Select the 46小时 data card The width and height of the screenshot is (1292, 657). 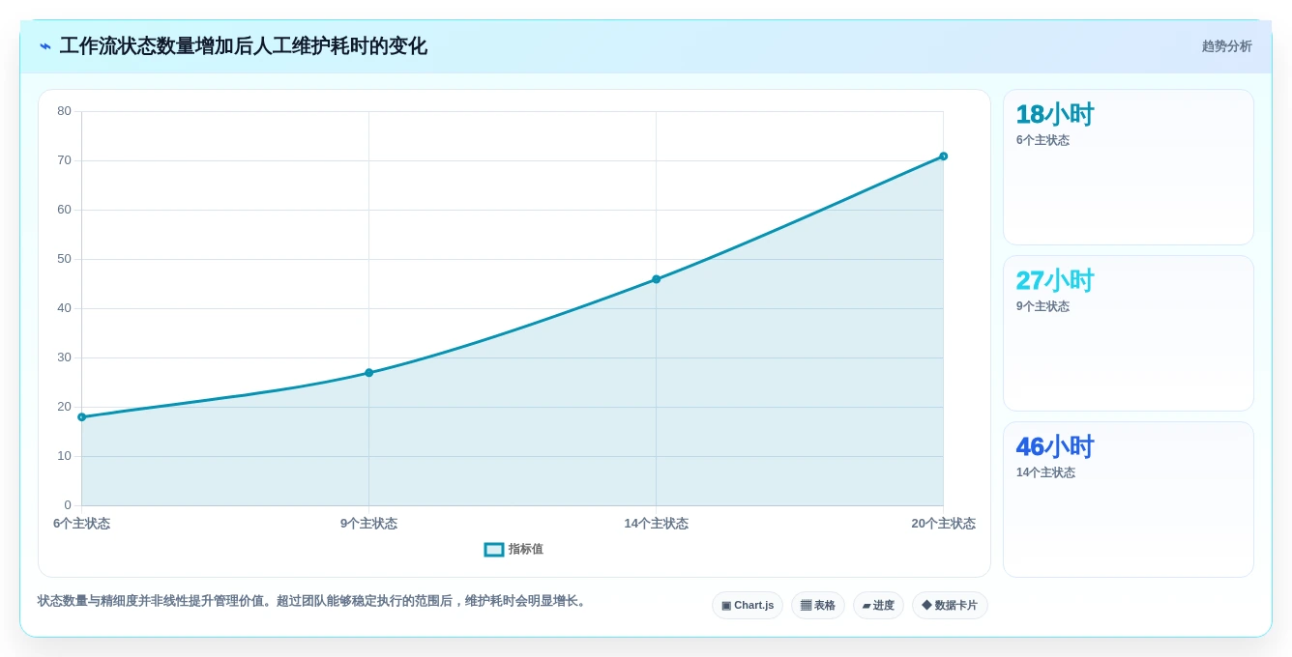click(x=1129, y=500)
